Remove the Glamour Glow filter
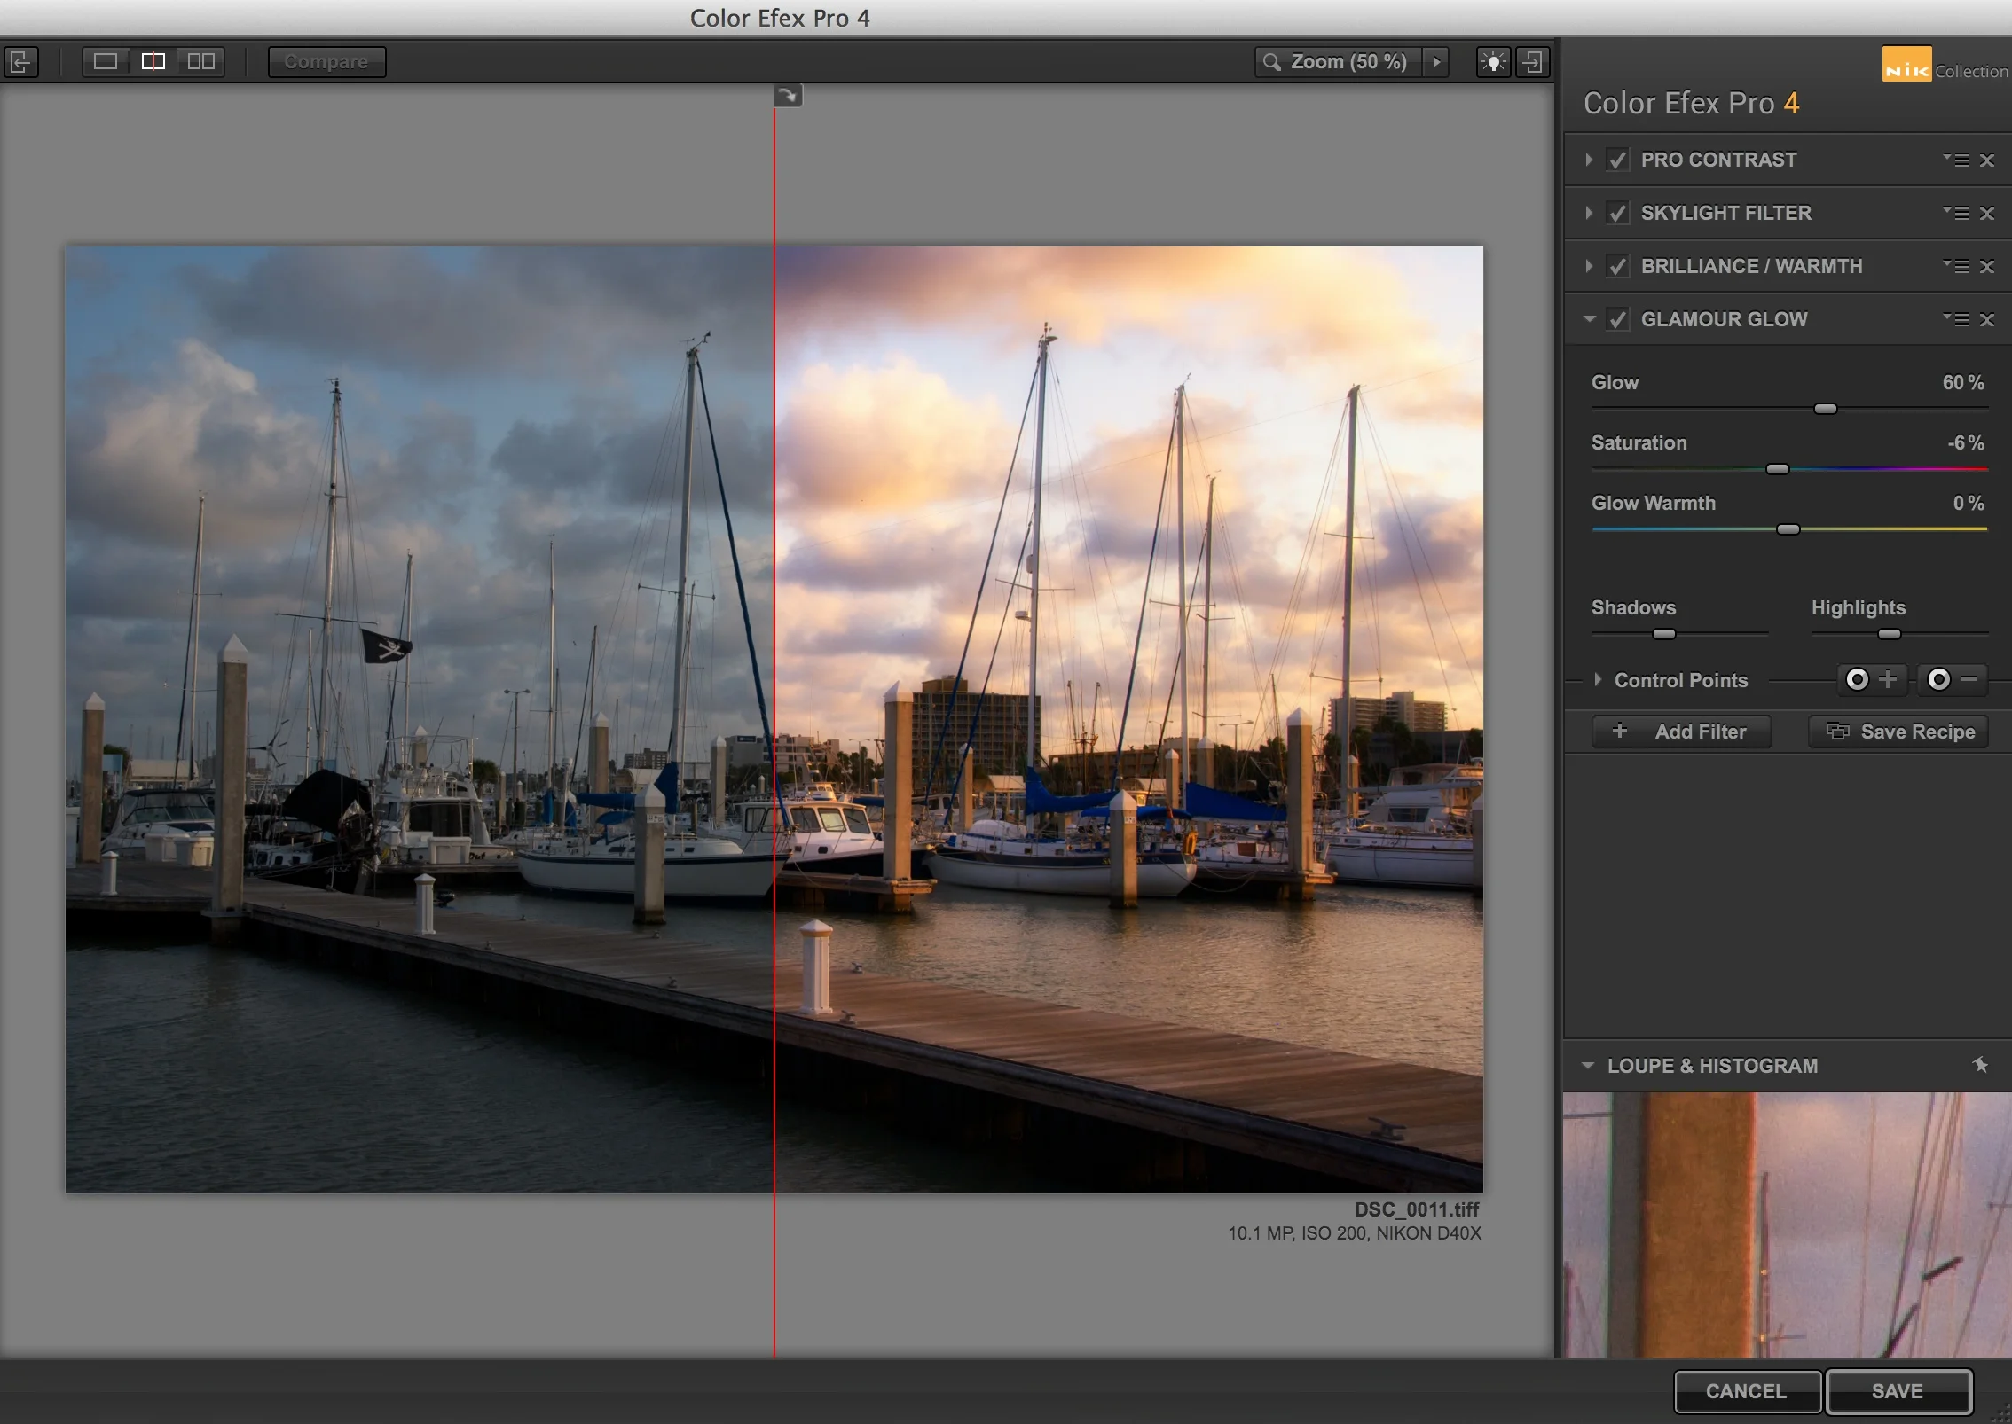This screenshot has width=2012, height=1424. pyautogui.click(x=1987, y=319)
